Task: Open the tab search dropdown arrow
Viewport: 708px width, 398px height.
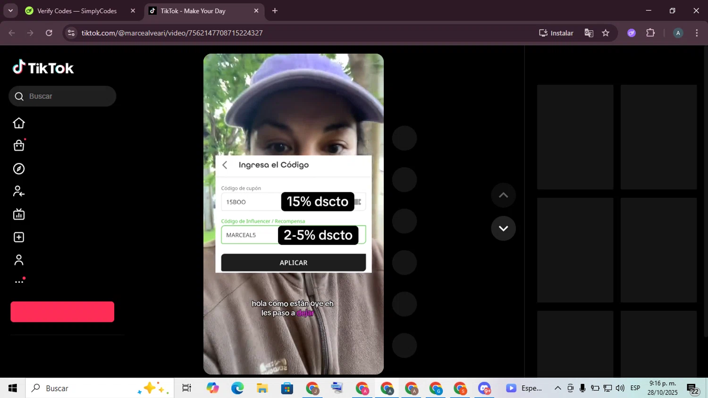Action: (x=10, y=11)
